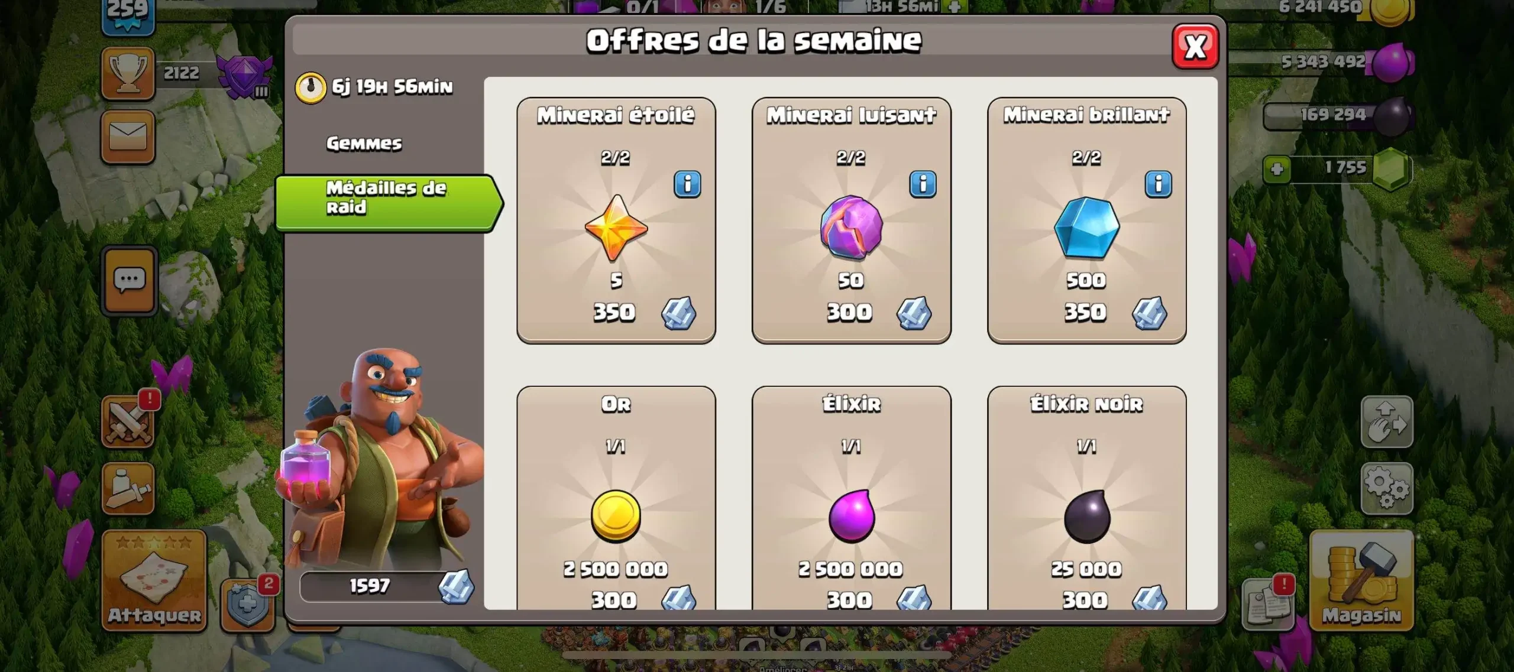Tap the 1597 raid medals balance bar
The width and height of the screenshot is (1514, 672).
point(386,586)
